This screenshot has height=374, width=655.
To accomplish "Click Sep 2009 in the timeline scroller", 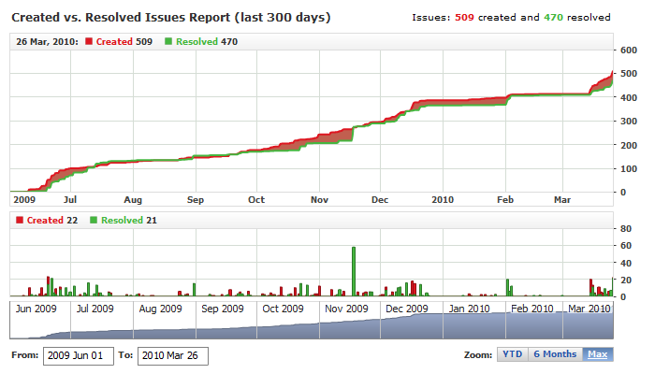I will point(222,309).
